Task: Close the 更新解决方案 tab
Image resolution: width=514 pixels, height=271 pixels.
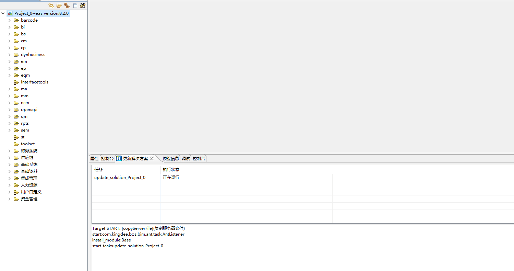Action: [152, 158]
